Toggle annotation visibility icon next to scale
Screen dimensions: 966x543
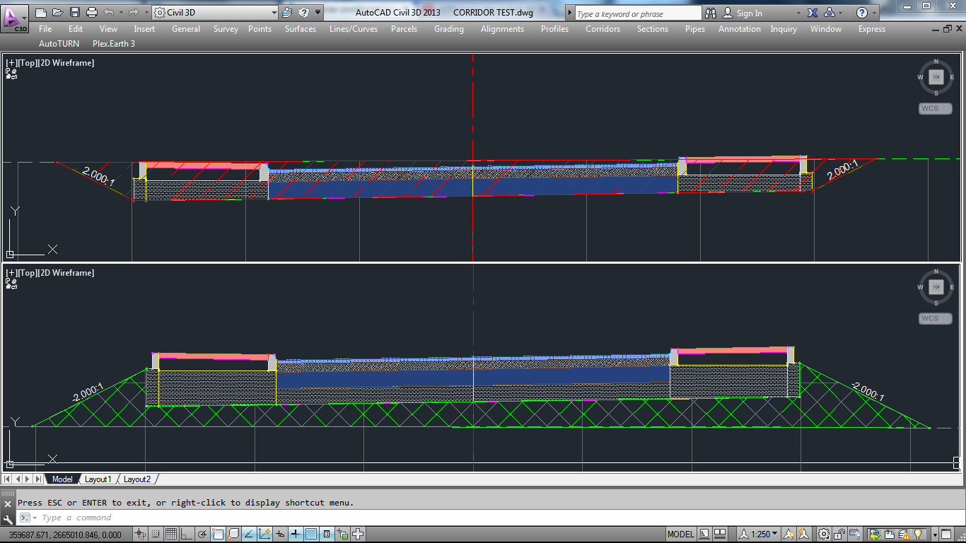point(789,534)
